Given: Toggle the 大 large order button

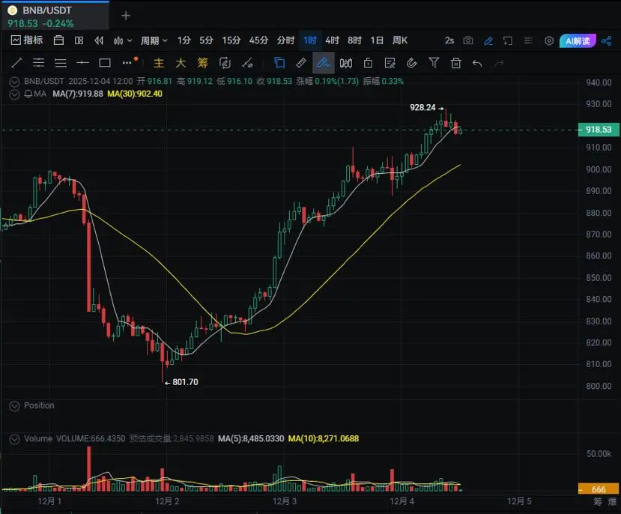Looking at the screenshot, I should [181, 63].
